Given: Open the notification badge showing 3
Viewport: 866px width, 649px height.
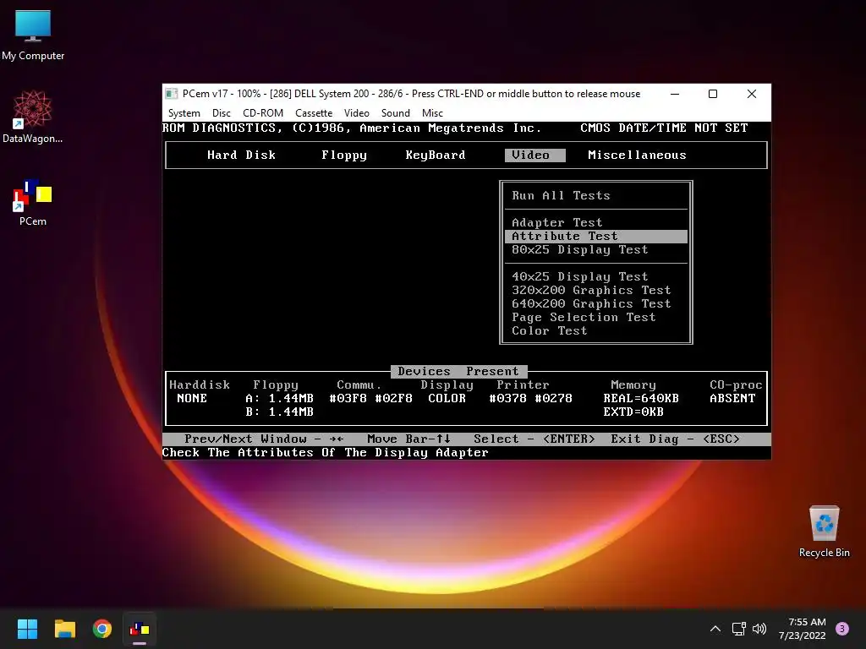Looking at the screenshot, I should [842, 629].
